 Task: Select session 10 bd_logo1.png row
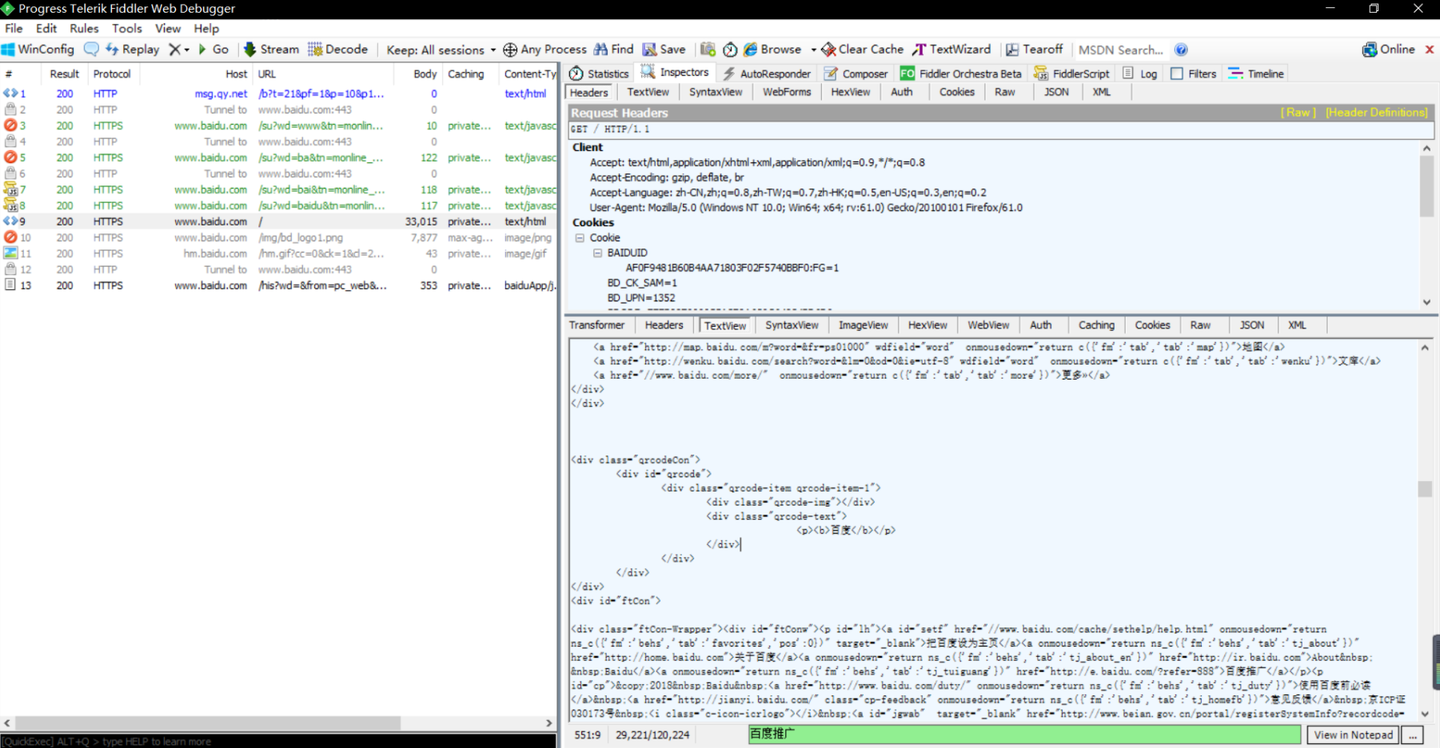coord(278,237)
